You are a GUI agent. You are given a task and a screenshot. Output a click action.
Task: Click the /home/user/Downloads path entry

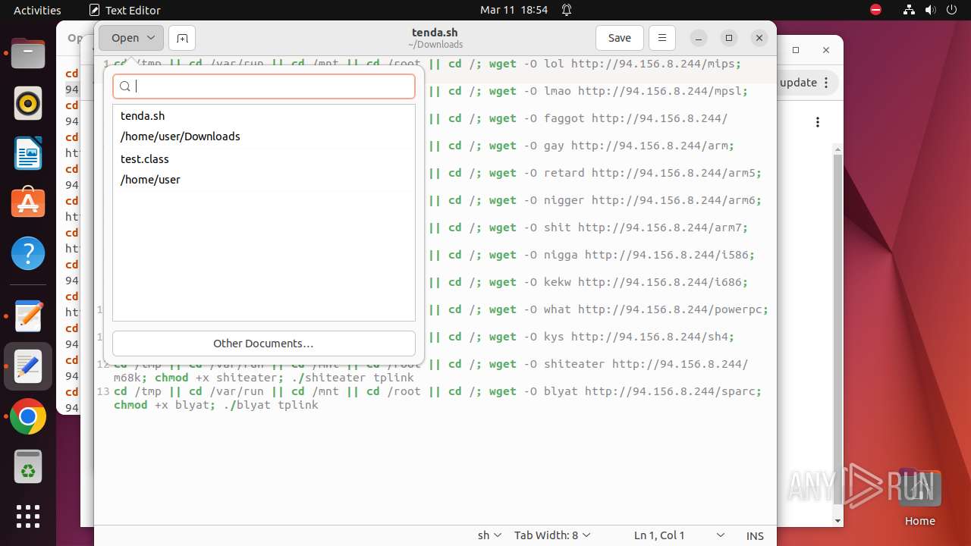(180, 136)
